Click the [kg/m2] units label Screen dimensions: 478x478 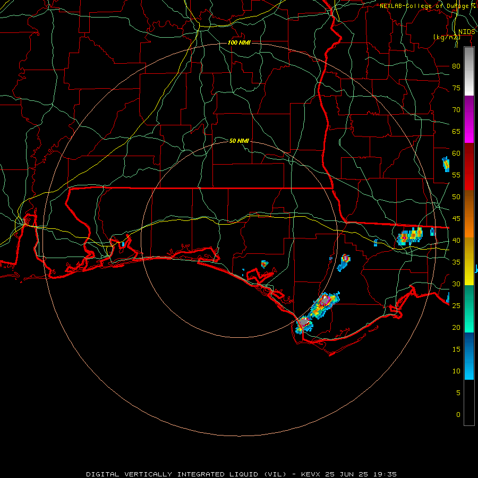[447, 37]
